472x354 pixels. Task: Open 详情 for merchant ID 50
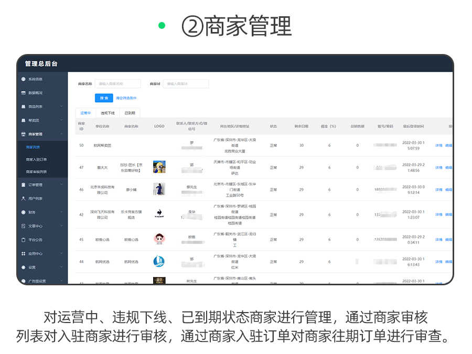(438, 145)
